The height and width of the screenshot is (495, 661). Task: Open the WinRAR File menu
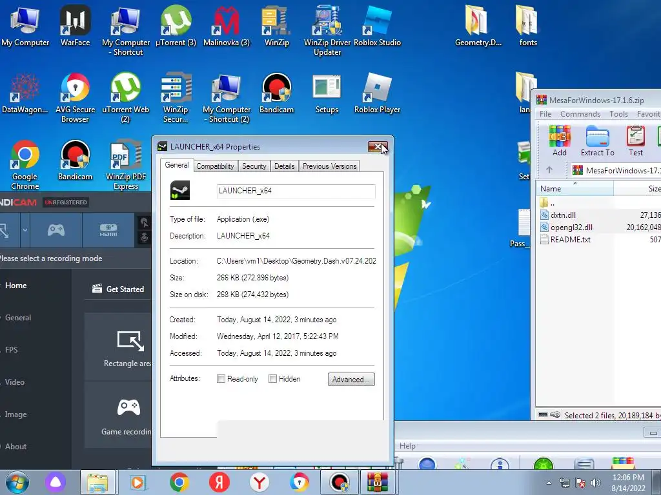(x=545, y=114)
